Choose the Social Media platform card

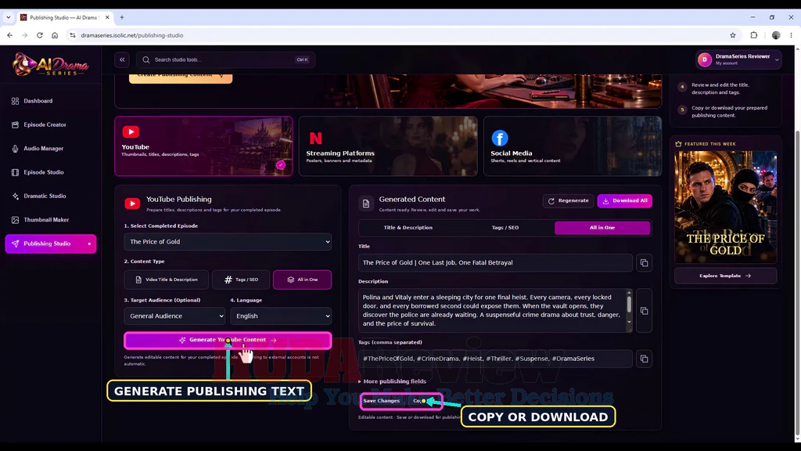(x=573, y=146)
